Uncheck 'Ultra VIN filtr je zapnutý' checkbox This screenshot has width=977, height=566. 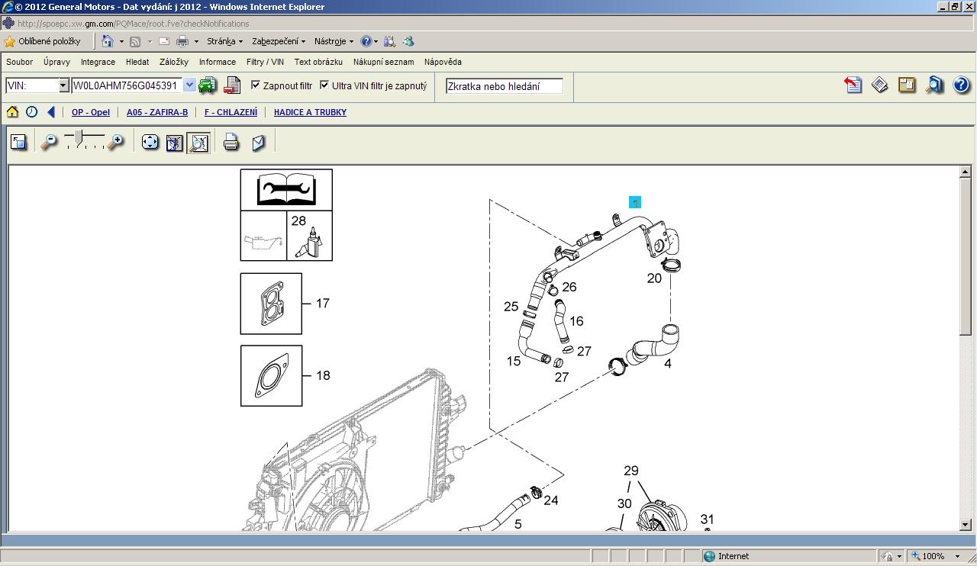(x=324, y=85)
